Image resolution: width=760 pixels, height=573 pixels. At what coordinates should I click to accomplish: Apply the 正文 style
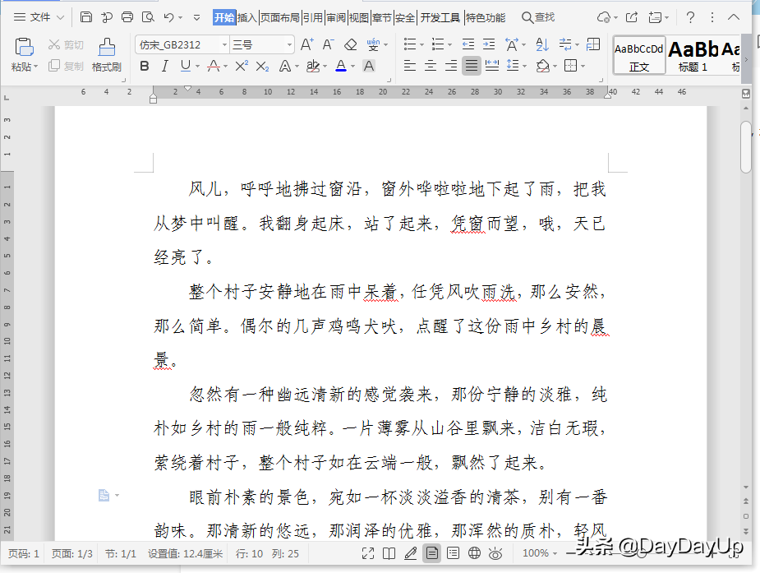click(x=639, y=55)
